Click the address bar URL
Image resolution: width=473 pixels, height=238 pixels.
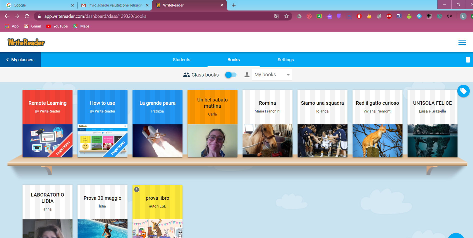95,16
